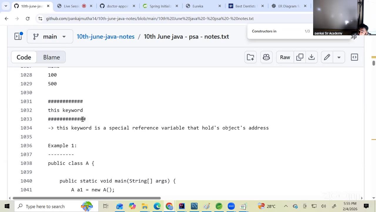Open Copilot chat for this file
Viewport: 376px width, 212px height.
coord(266,57)
